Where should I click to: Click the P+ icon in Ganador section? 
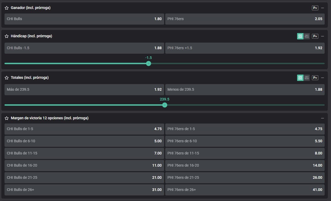pyautogui.click(x=315, y=8)
